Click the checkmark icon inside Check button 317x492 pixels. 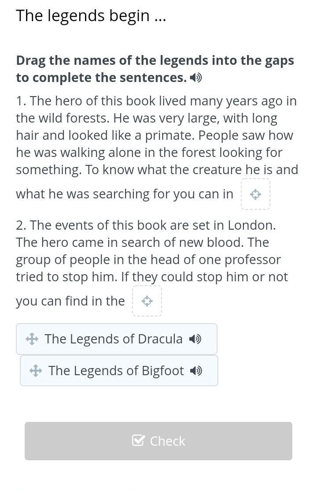click(x=138, y=440)
